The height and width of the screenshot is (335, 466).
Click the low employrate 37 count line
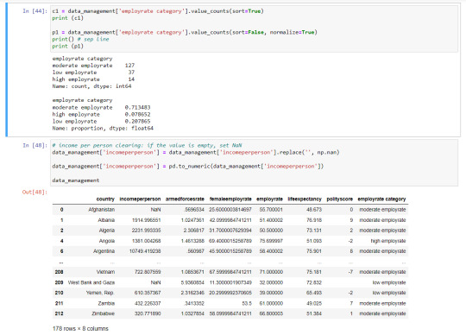point(93,73)
